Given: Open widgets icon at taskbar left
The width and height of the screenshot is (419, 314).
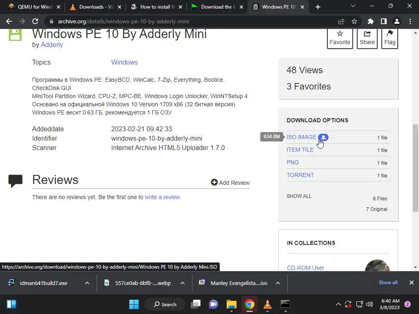Looking at the screenshot, I should (x=11, y=304).
